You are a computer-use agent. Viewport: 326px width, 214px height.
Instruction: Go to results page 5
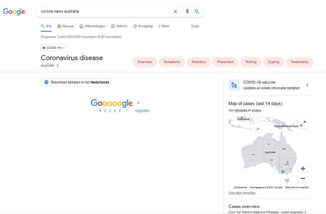pyautogui.click(x=119, y=111)
